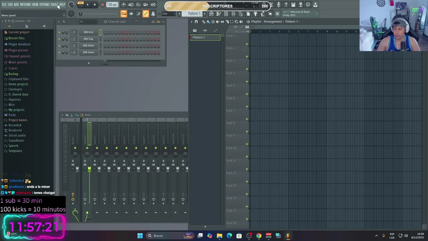The height and width of the screenshot is (241, 428).
Task: Click the chat bubble icon in toolbar
Action: pos(308,5)
